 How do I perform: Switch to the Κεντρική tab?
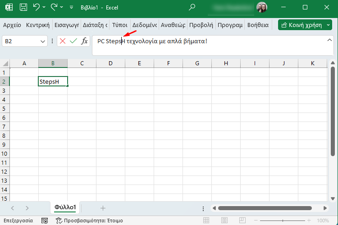pos(38,25)
